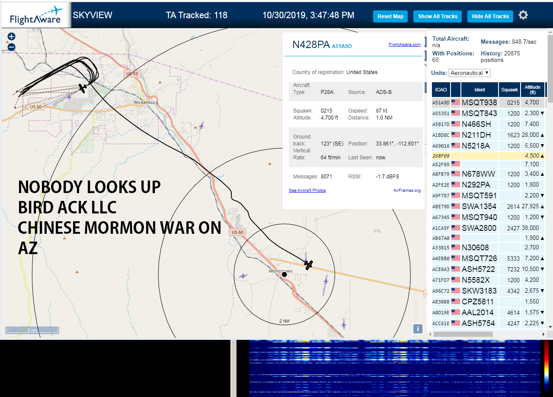553x397 pixels.
Task: Select the AAL2014 aircraft row
Action: pyautogui.click(x=488, y=313)
